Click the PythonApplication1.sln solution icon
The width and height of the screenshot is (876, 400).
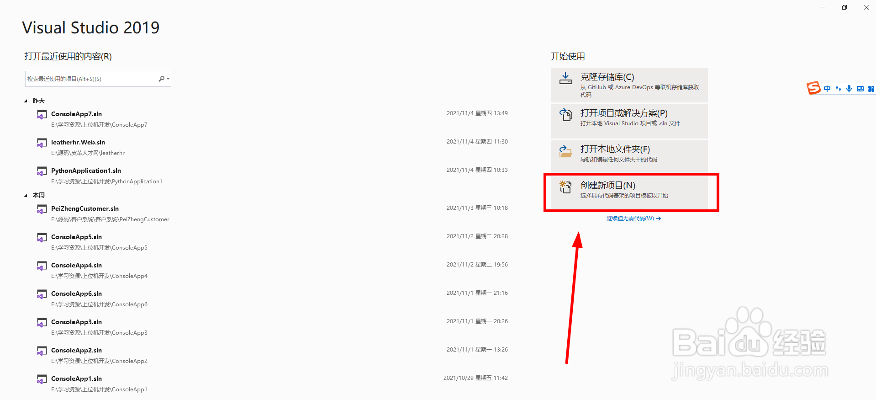[x=42, y=171]
